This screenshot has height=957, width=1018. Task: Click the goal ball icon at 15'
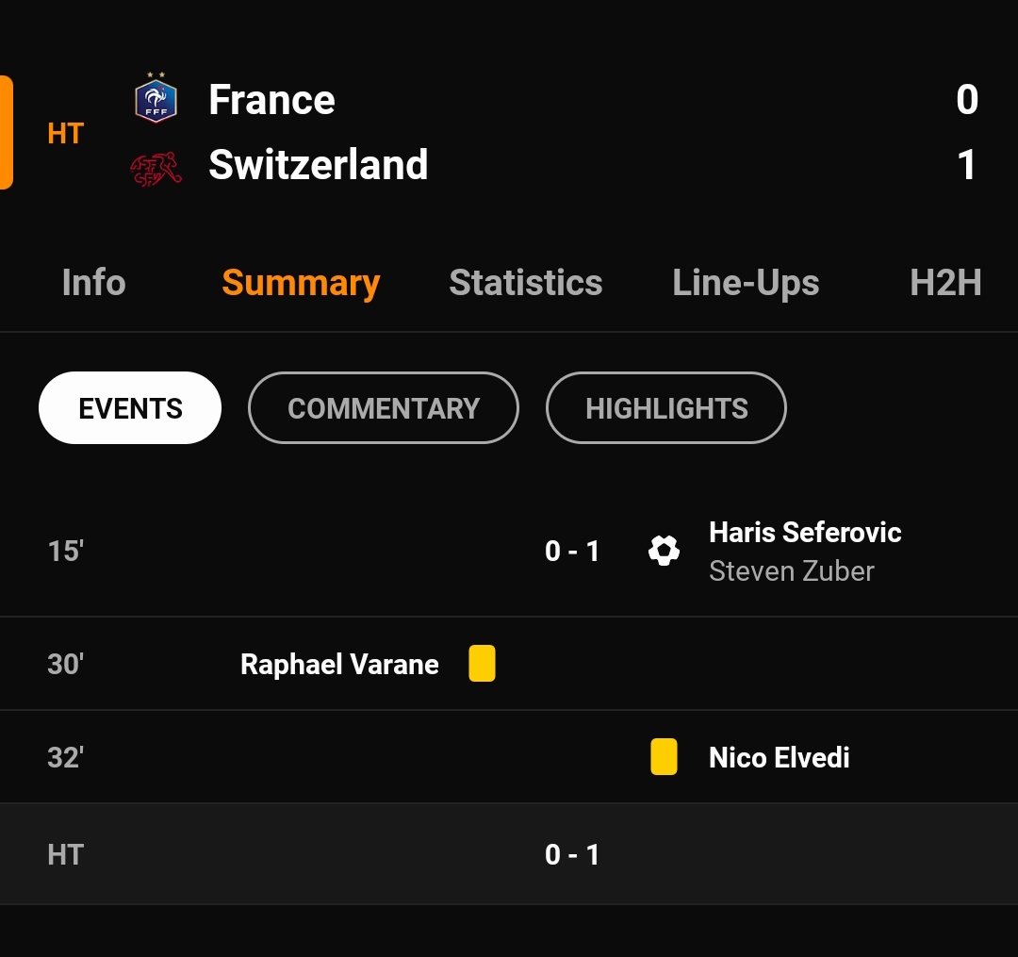click(664, 551)
